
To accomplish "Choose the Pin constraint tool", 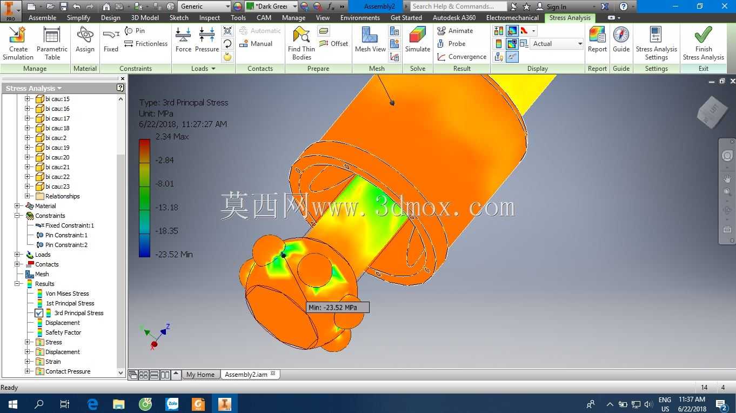I will [135, 31].
